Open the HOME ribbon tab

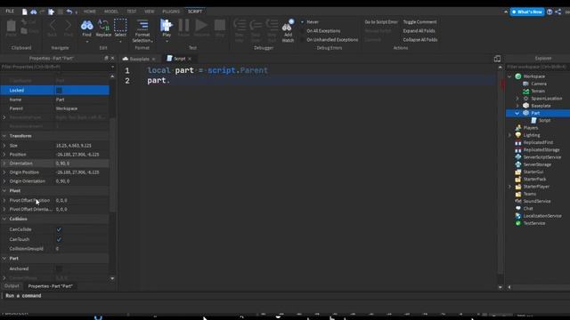(89, 12)
